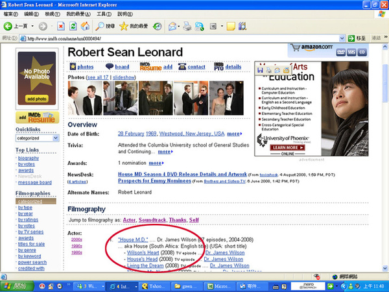Click the Awards more link

(156, 163)
